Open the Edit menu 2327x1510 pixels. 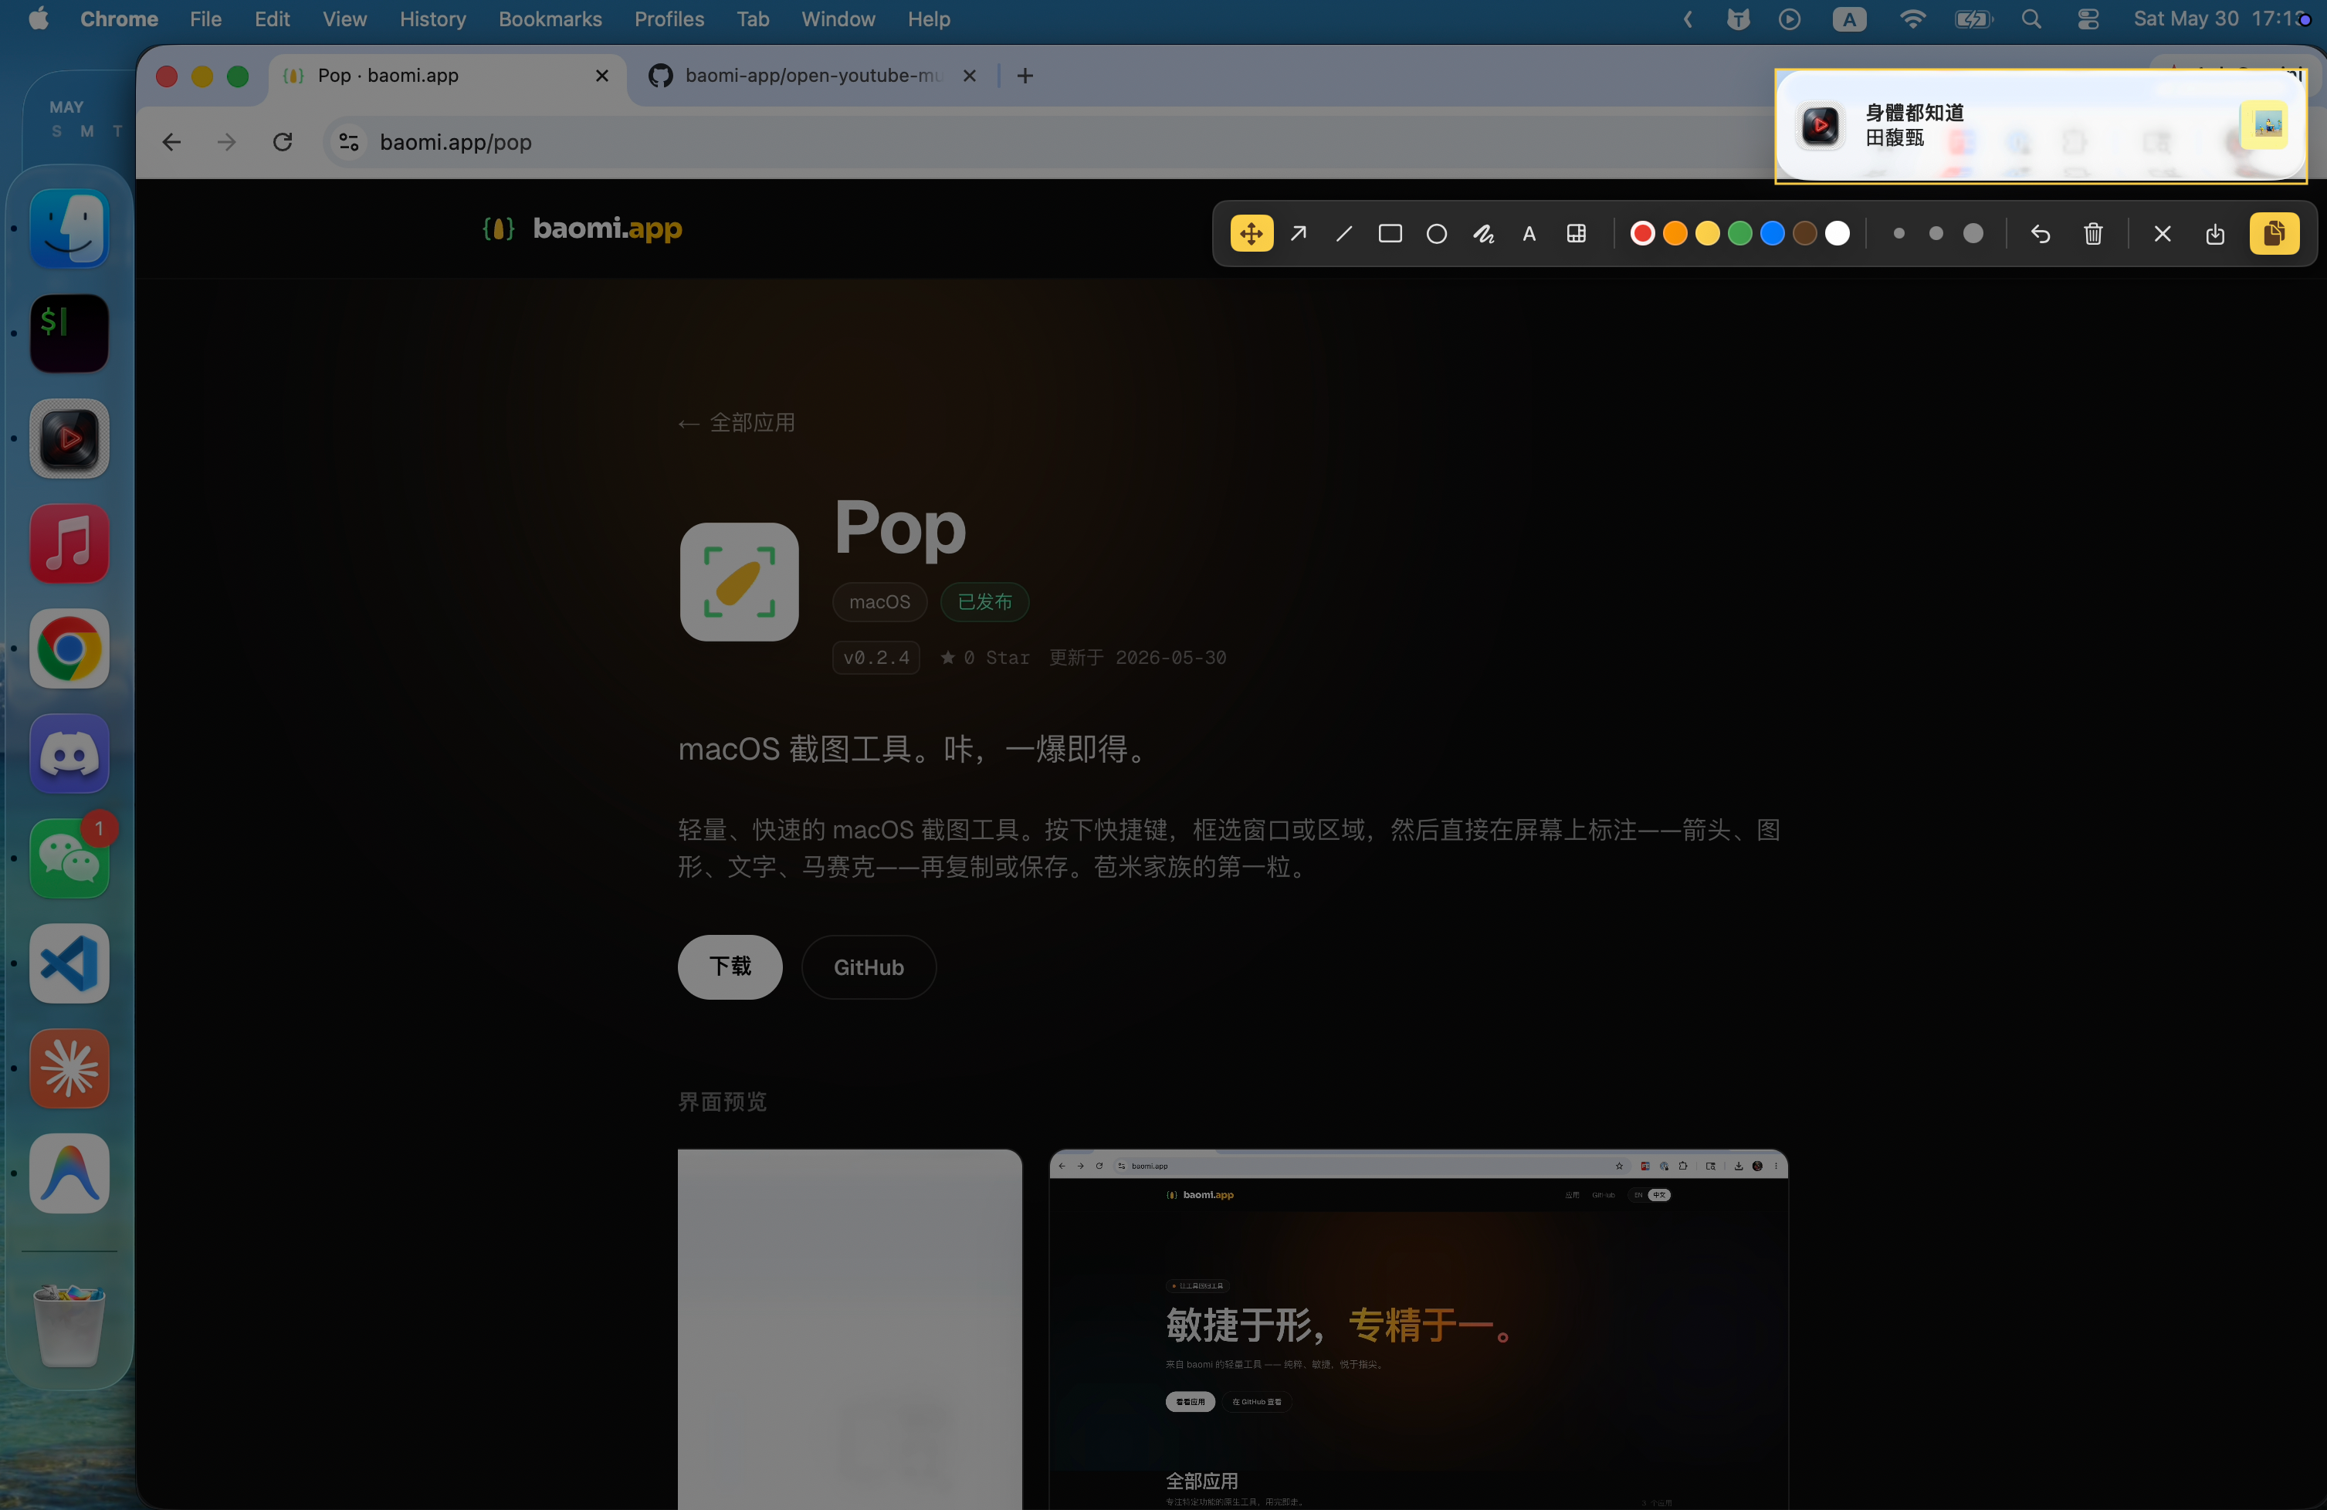click(x=272, y=19)
